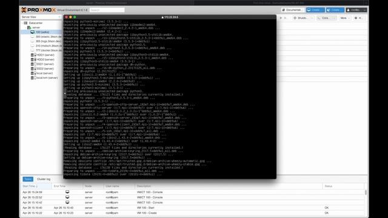Open the More dropdown menu

345,18
